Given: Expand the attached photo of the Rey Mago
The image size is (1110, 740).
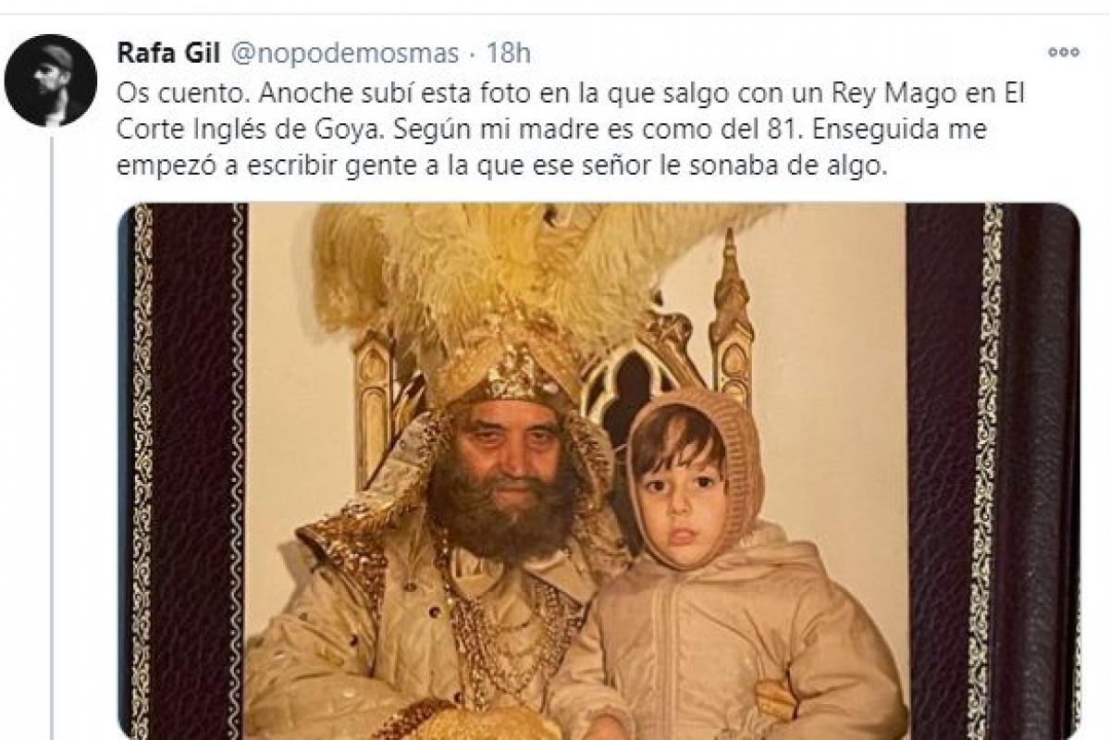Looking at the screenshot, I should point(598,471).
